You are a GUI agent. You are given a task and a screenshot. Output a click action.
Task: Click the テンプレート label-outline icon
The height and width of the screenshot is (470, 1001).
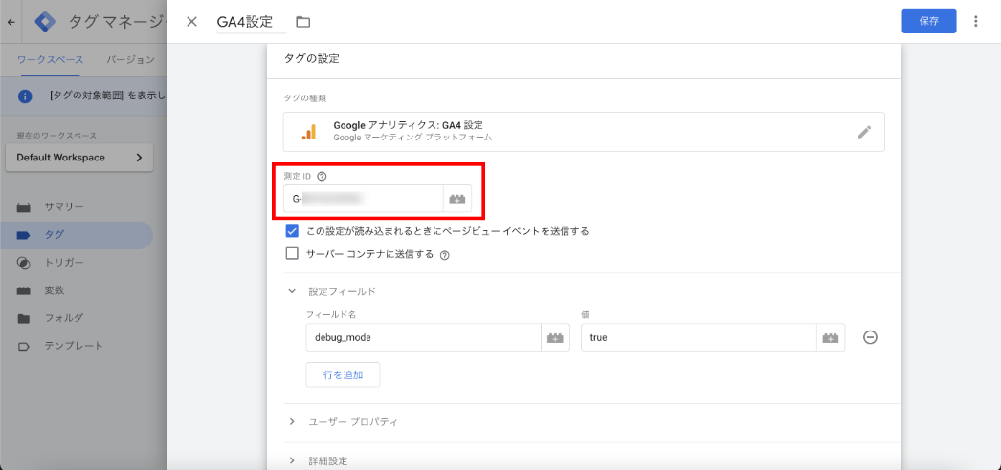24,347
